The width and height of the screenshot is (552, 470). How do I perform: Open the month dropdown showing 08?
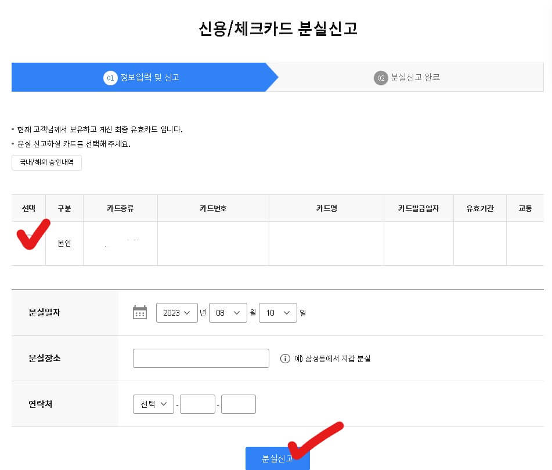(228, 312)
